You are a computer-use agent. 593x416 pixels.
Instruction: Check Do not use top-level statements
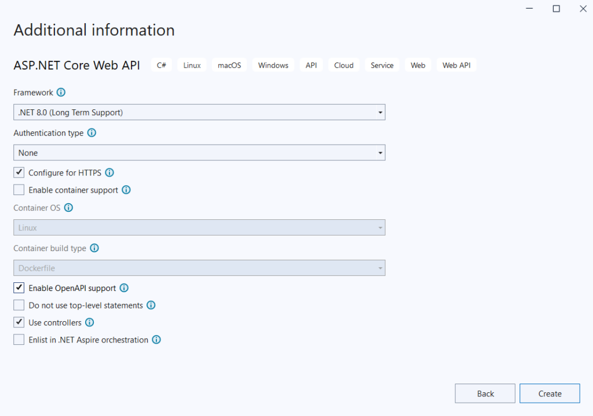19,305
